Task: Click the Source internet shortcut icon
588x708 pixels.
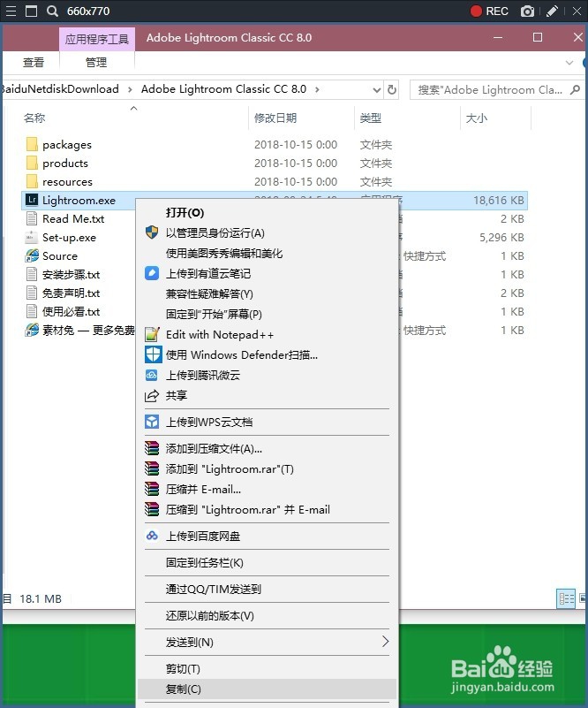Action: pos(32,255)
